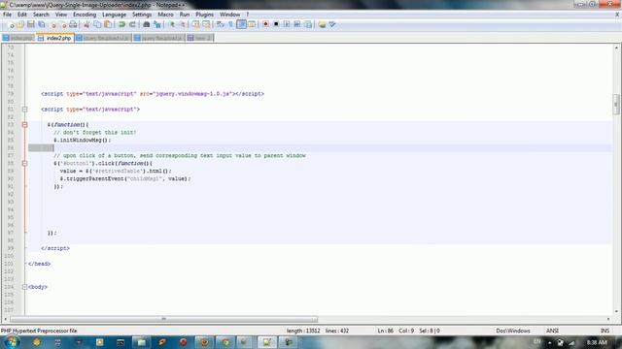Click the </head> closing tag line
Image resolution: width=622 pixels, height=349 pixels.
click(x=39, y=264)
